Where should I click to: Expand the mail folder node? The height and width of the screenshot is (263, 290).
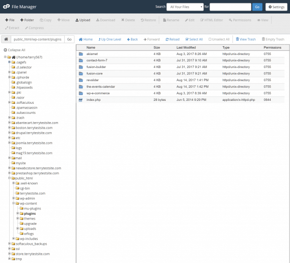(9, 158)
